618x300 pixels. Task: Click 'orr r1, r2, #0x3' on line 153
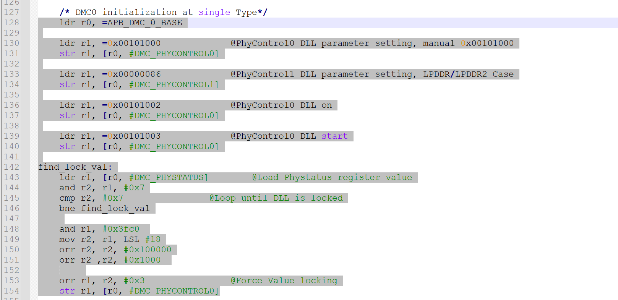pyautogui.click(x=102, y=281)
